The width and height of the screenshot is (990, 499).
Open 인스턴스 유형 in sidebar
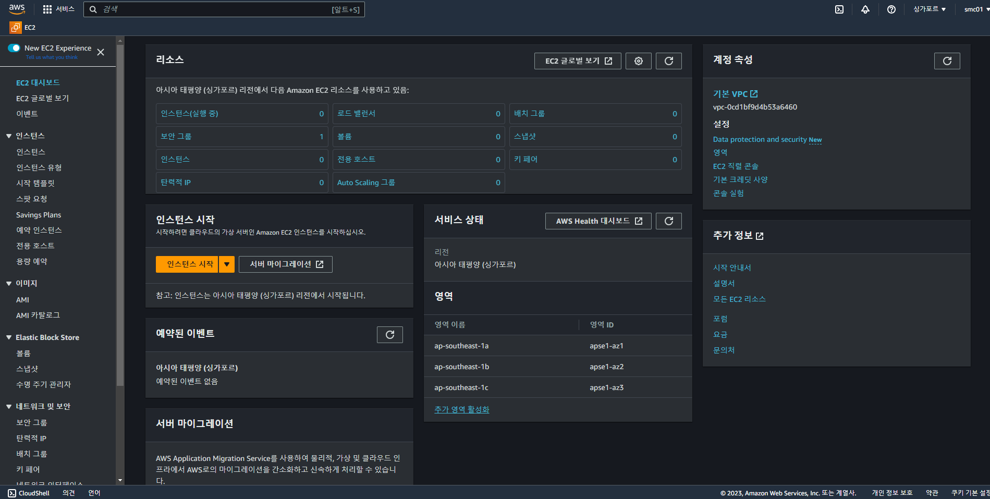pos(39,167)
